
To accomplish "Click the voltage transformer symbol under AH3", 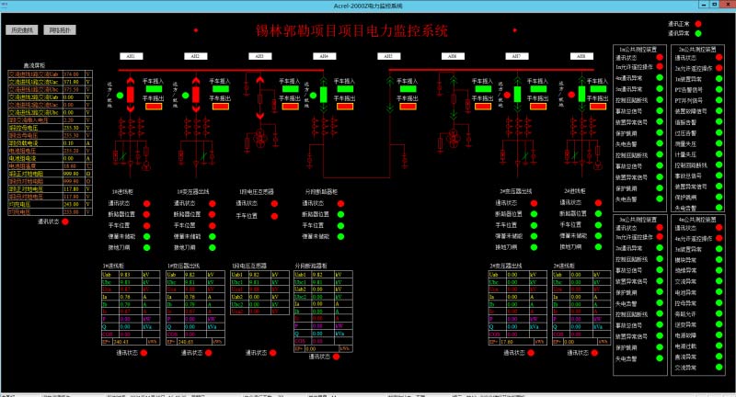I will click(260, 140).
